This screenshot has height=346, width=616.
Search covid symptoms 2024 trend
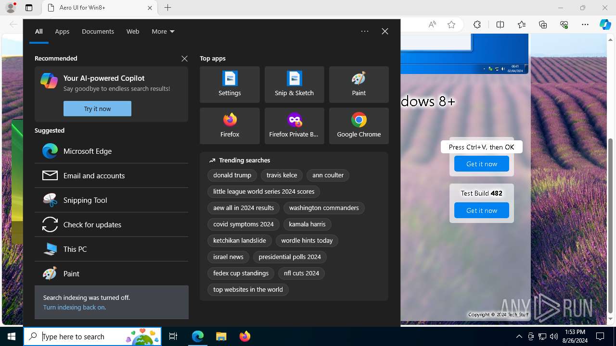244,224
